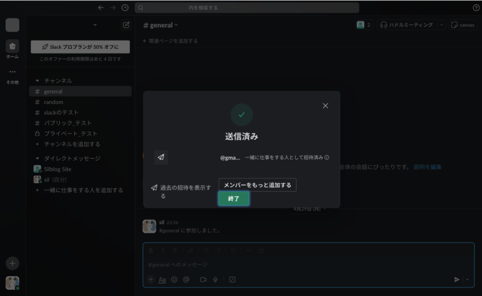Open the huddle options dropdown arrow
The image size is (482, 296).
click(x=441, y=25)
